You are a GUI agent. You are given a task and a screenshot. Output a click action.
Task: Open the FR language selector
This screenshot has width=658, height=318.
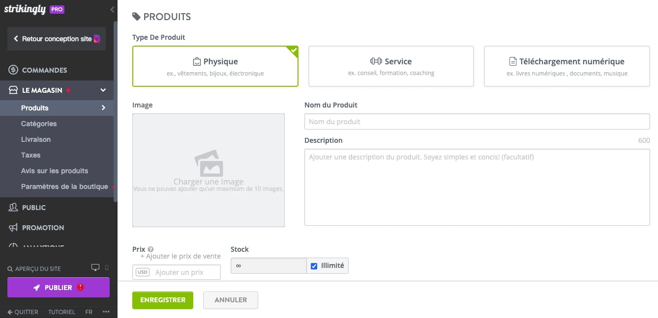coord(89,312)
